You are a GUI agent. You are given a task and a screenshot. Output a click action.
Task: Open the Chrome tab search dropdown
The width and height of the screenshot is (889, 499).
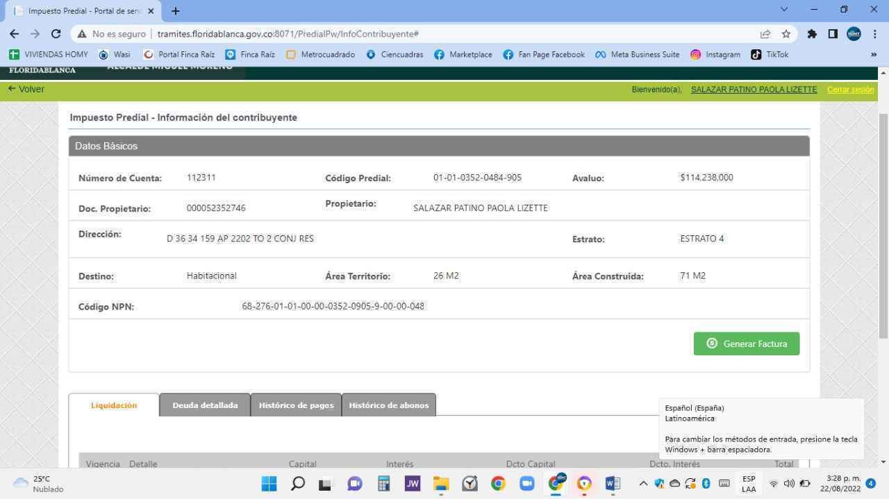click(784, 10)
